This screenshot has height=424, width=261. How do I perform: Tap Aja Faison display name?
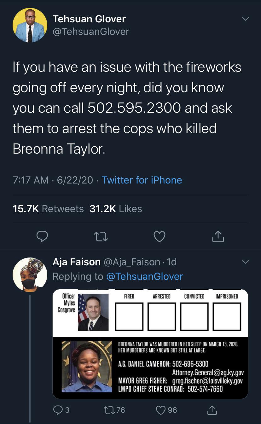(x=76, y=262)
